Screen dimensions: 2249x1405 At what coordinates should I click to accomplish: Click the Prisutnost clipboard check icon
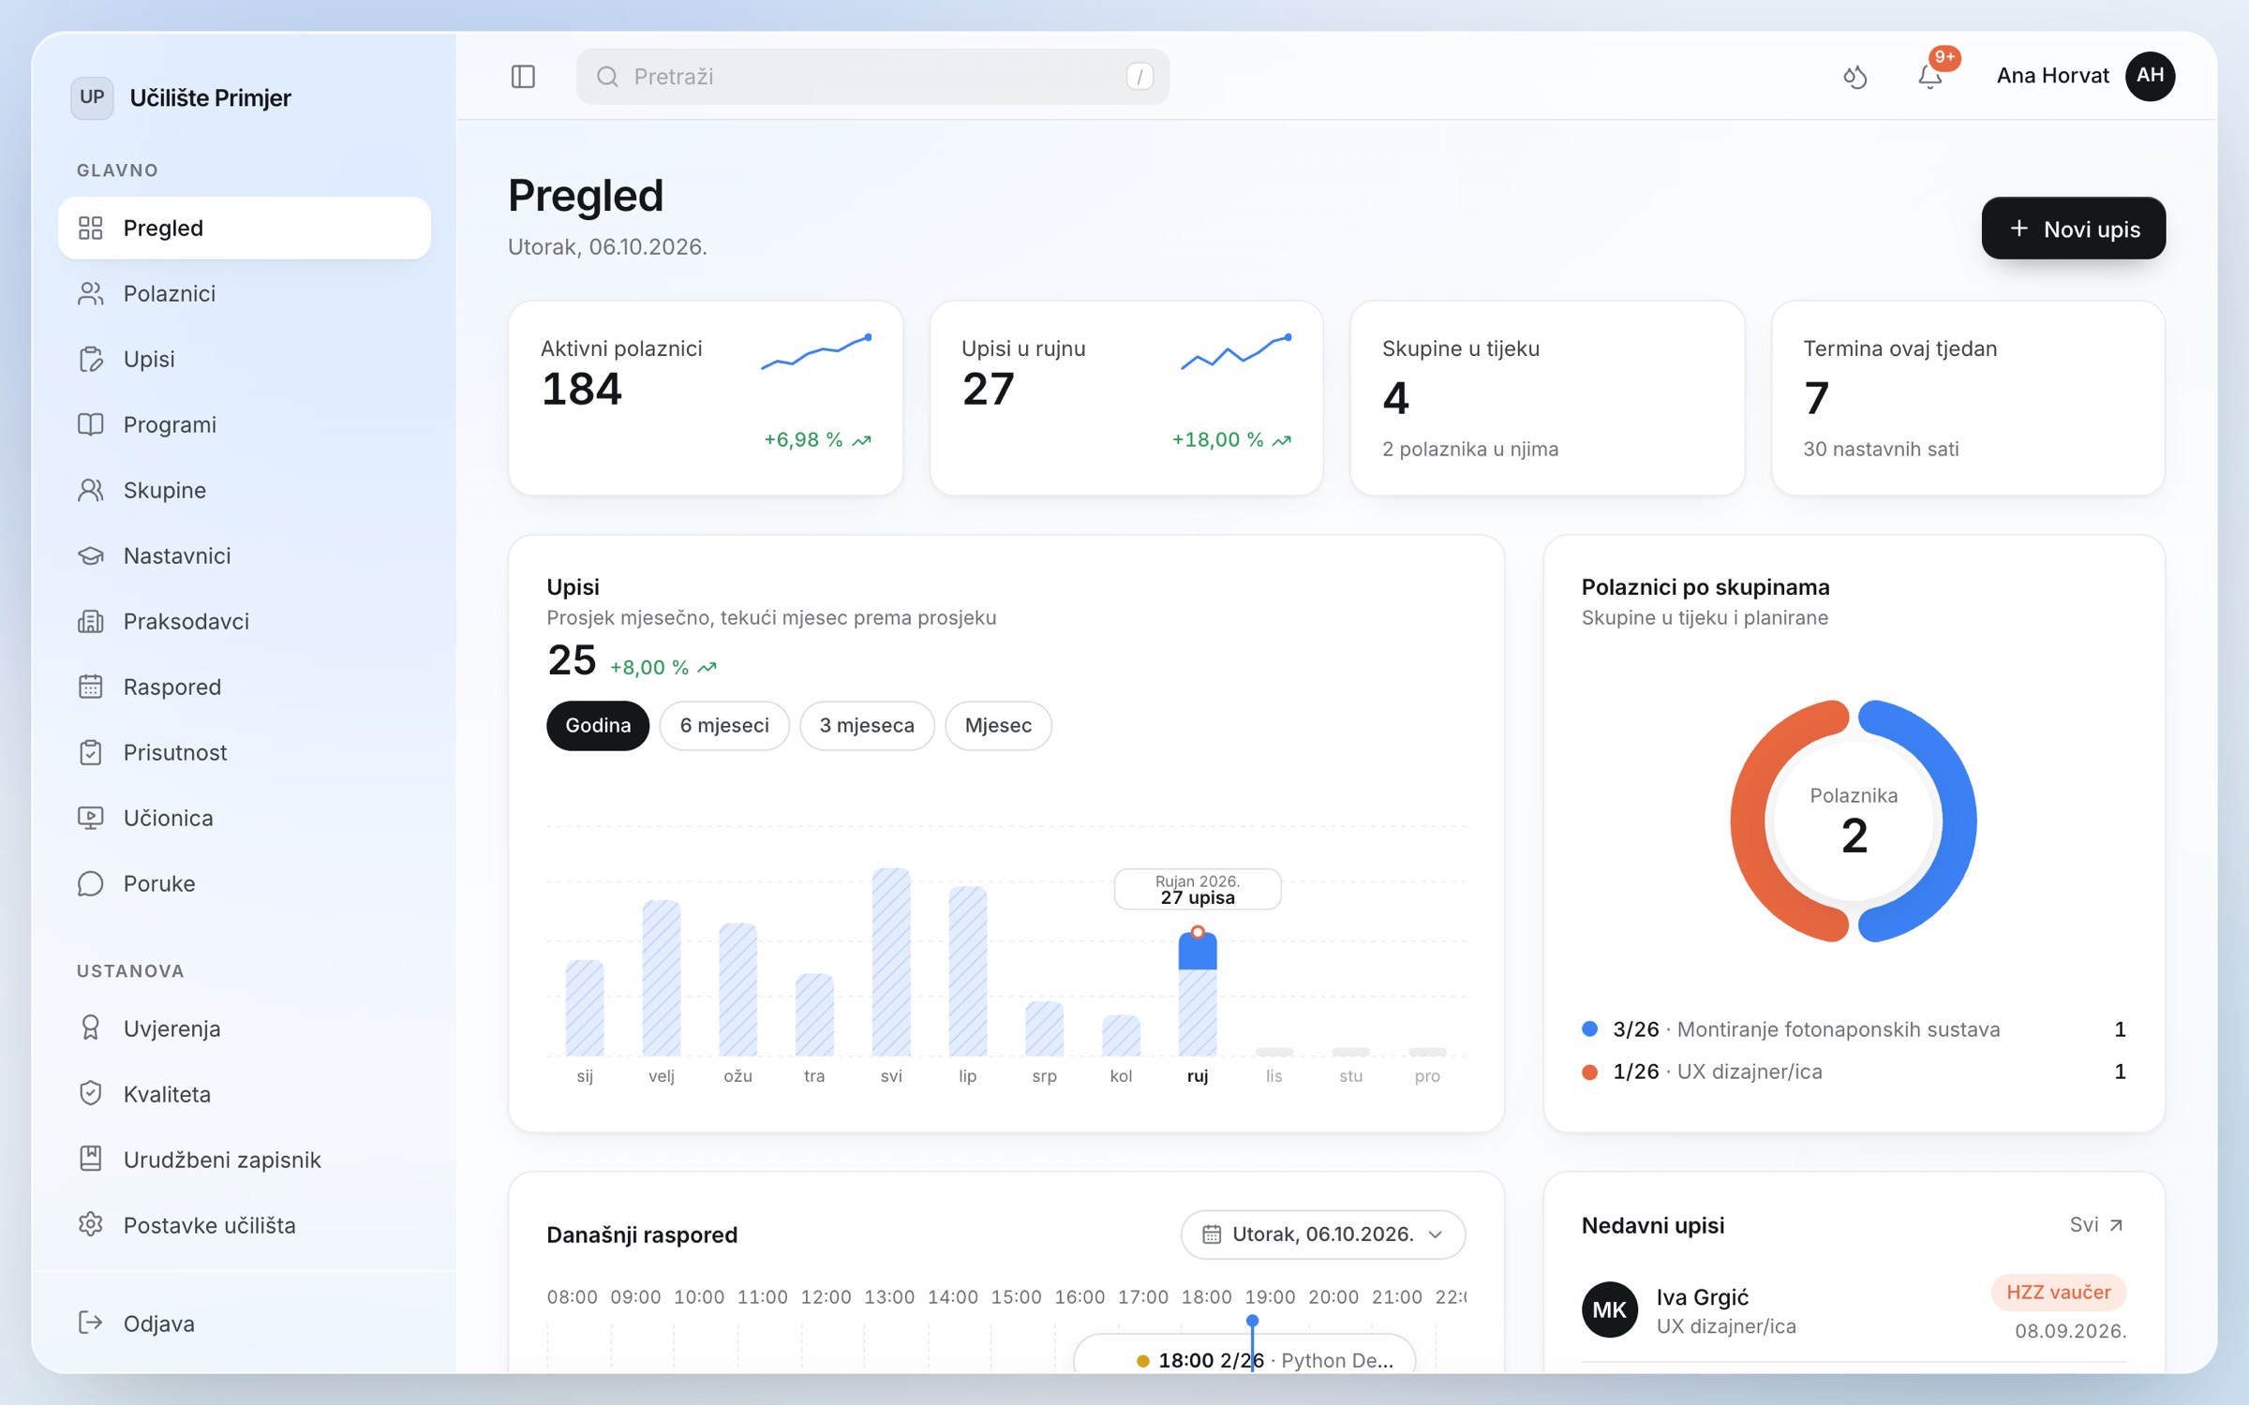pyautogui.click(x=90, y=752)
